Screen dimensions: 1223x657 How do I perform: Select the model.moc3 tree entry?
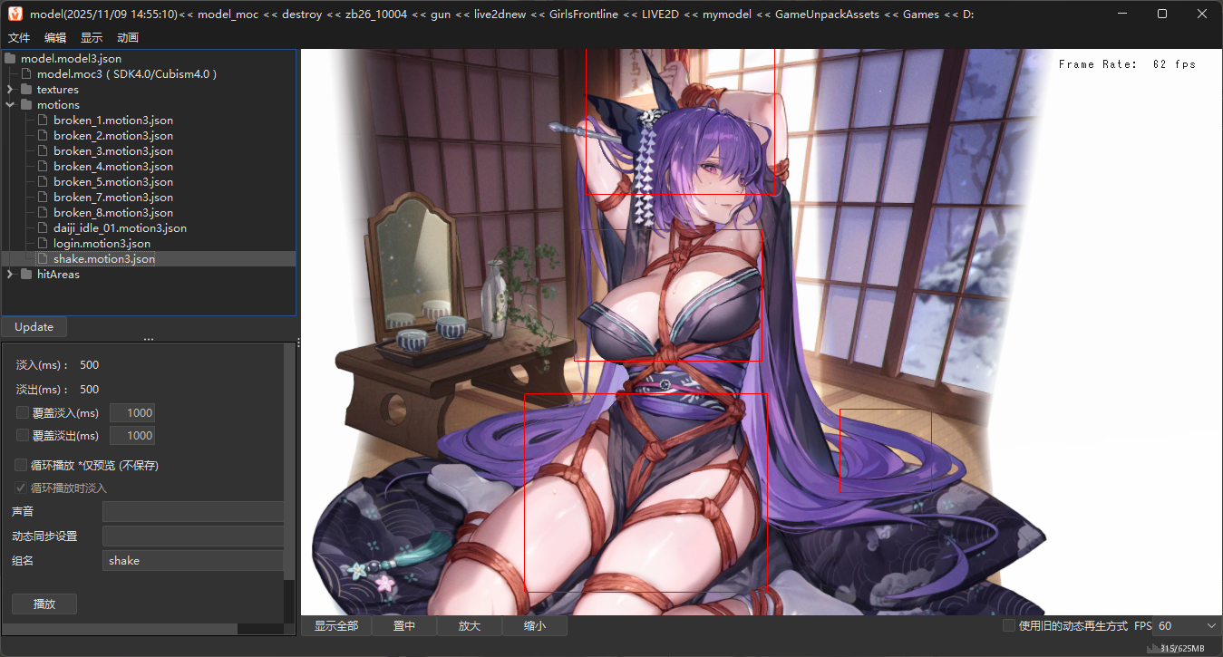[x=127, y=73]
